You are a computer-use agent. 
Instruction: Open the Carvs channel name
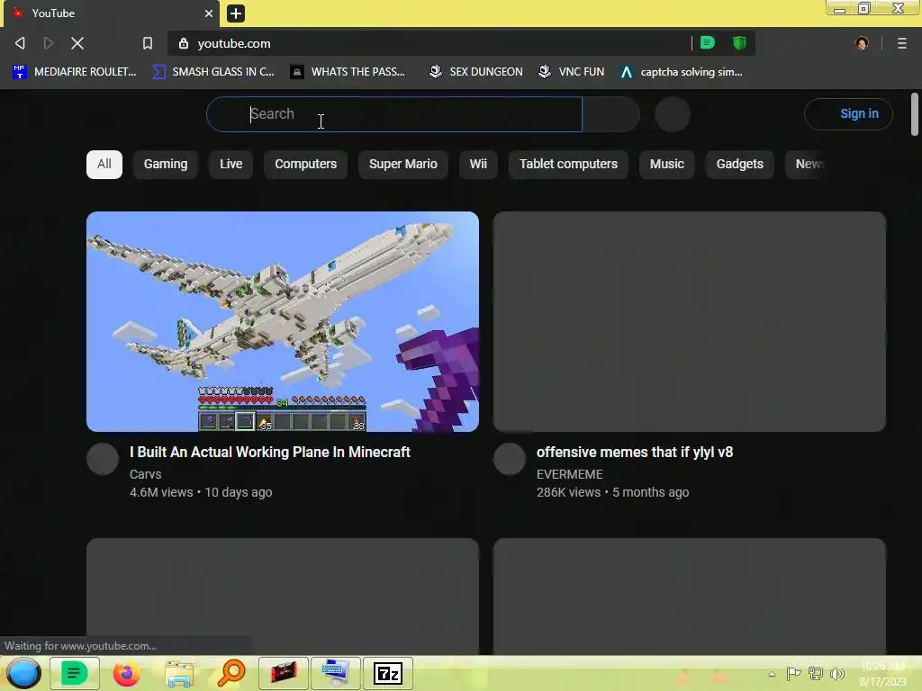point(145,474)
